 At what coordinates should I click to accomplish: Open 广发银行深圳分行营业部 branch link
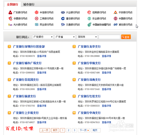pyautogui.click(x=29, y=47)
